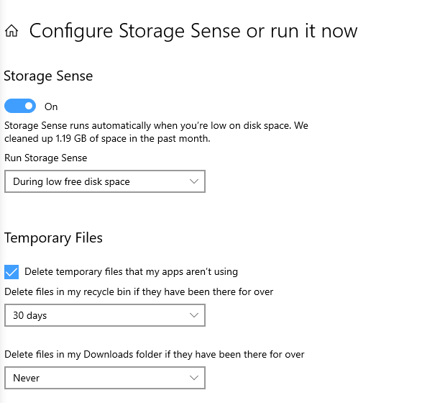The image size is (445, 403).
Task: Click the chevron arrow in the "30 days" box
Action: (x=194, y=315)
